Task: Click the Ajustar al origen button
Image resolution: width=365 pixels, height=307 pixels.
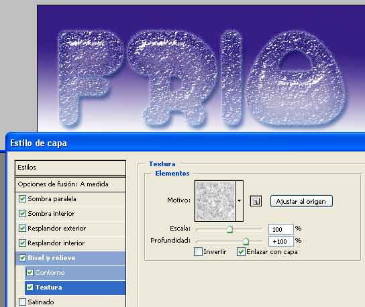Action: 301,201
